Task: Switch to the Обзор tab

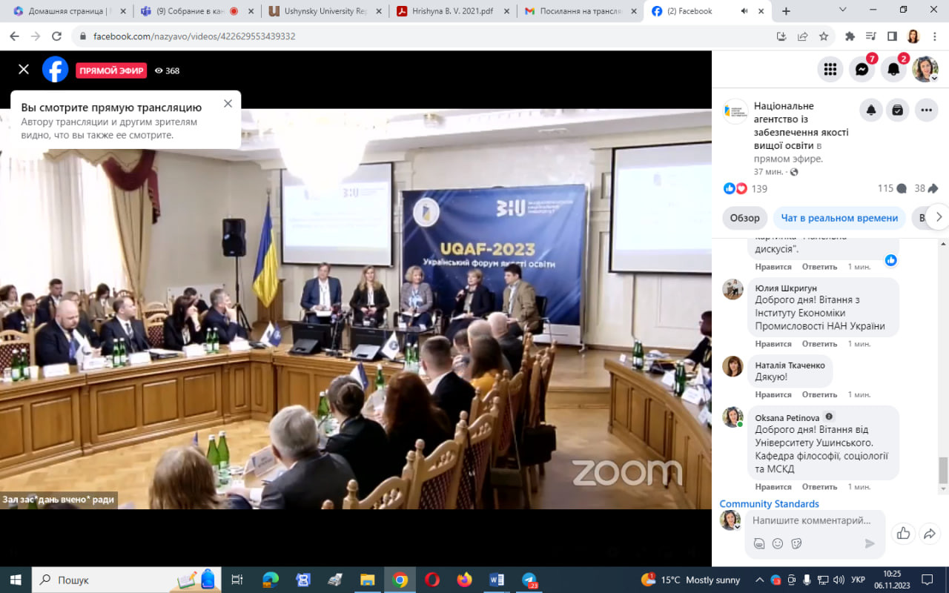Action: 744,218
